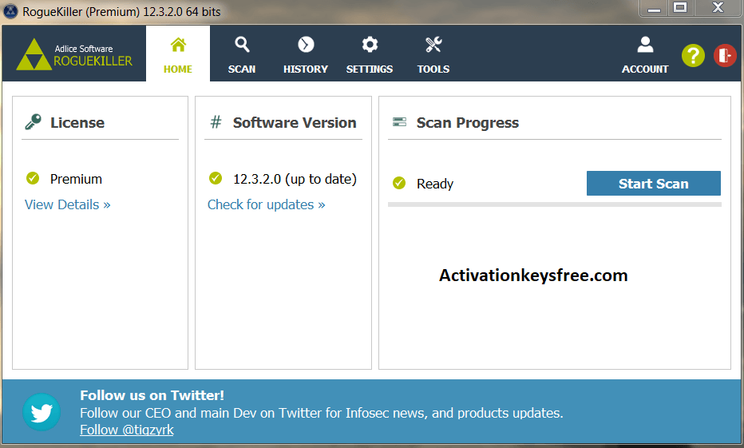The height and width of the screenshot is (448, 744).
Task: Click the green checkmark beside Ready
Action: [x=399, y=183]
